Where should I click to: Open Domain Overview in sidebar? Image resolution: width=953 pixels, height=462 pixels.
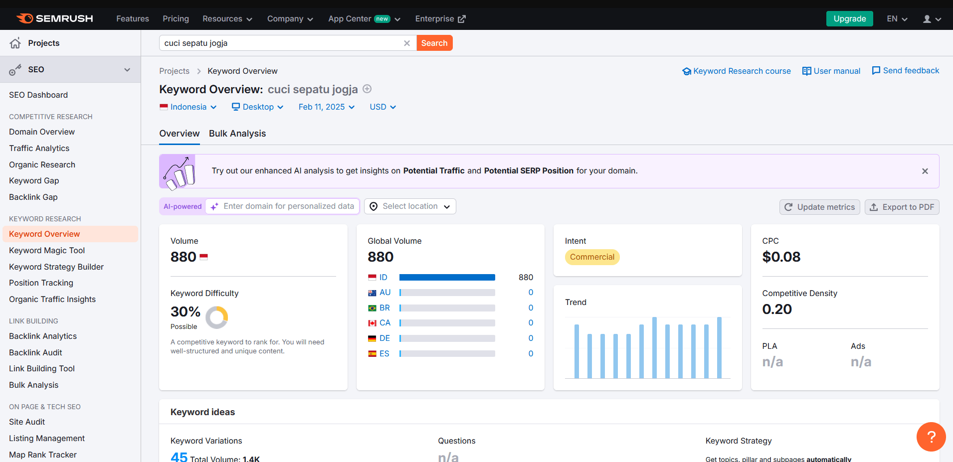point(42,132)
